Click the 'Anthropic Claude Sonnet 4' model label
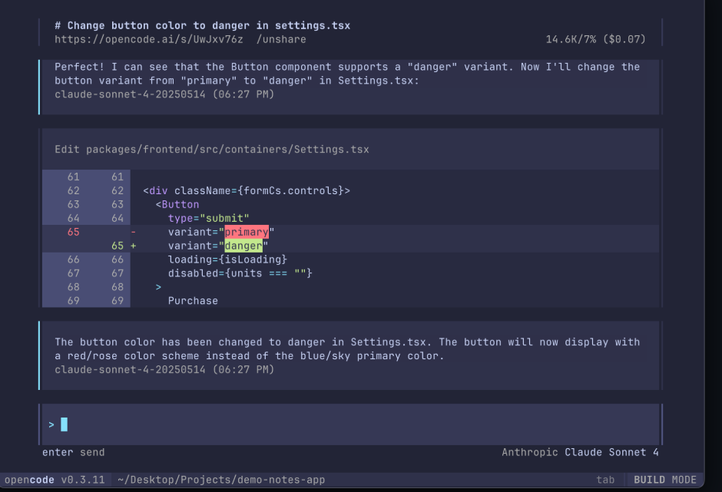This screenshot has width=722, height=492. (580, 452)
